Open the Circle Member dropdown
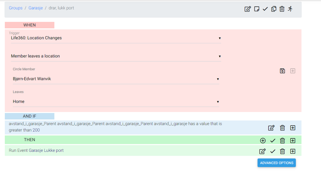This screenshot has width=321, height=182. coord(116,79)
